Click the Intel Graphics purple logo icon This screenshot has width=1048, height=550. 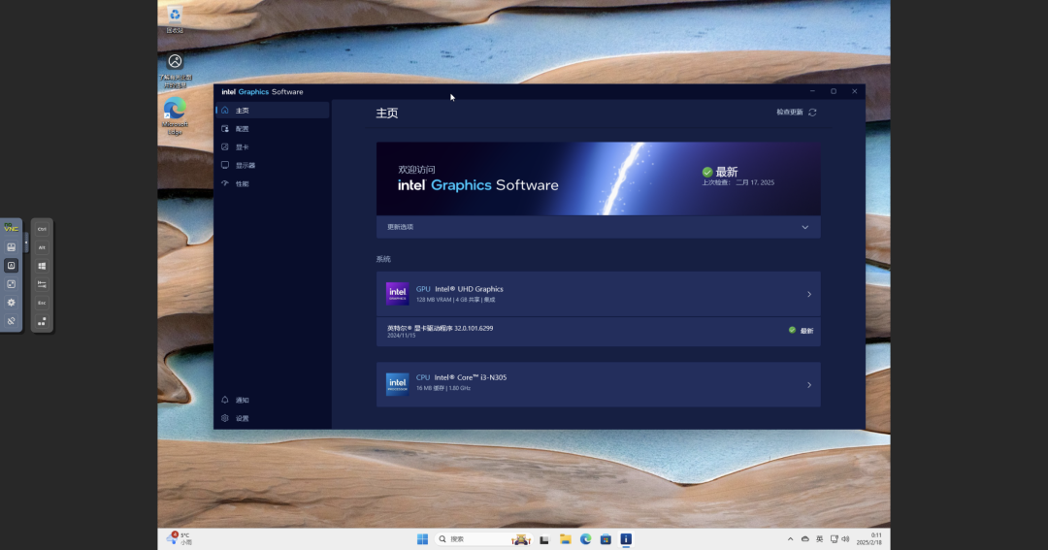point(398,293)
